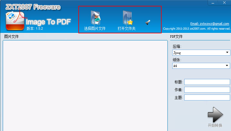The width and height of the screenshot is (231, 131).
Task: Click the Image To PDF app logo
Action: pos(15,21)
